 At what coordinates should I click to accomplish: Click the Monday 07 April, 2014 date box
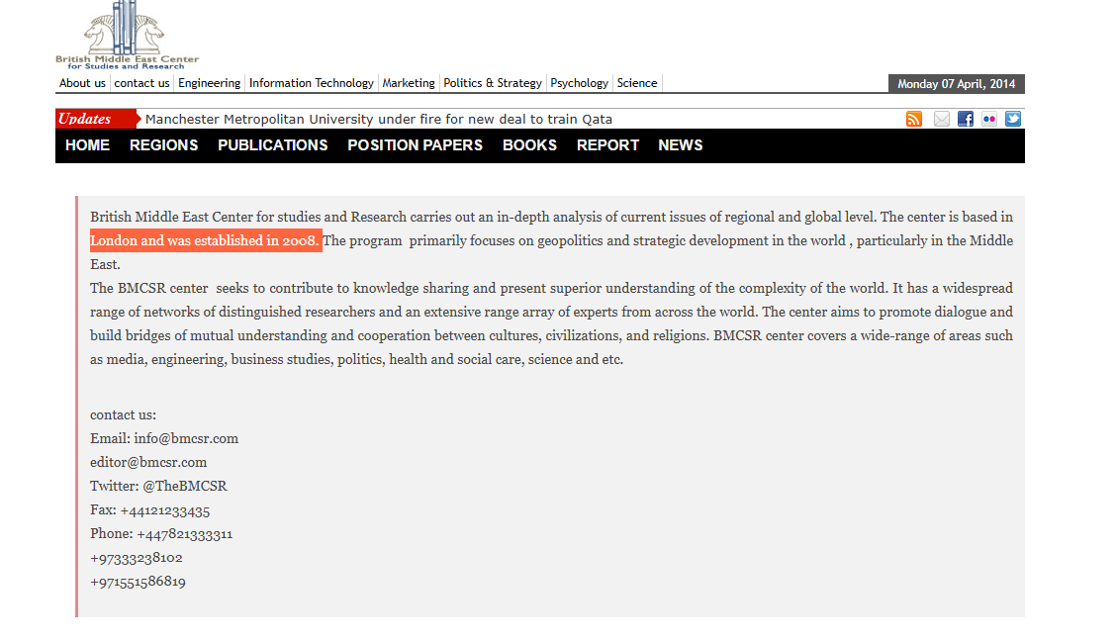coord(957,84)
